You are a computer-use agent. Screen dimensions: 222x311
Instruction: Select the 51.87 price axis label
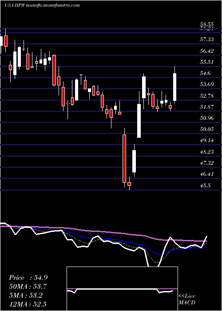tap(207, 107)
